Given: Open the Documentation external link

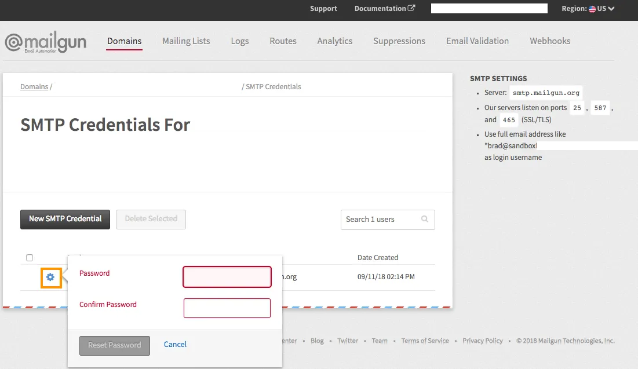Looking at the screenshot, I should (x=384, y=9).
